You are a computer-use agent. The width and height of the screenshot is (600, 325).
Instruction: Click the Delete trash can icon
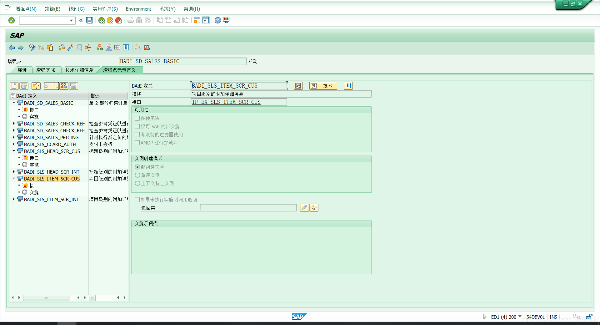point(24,86)
